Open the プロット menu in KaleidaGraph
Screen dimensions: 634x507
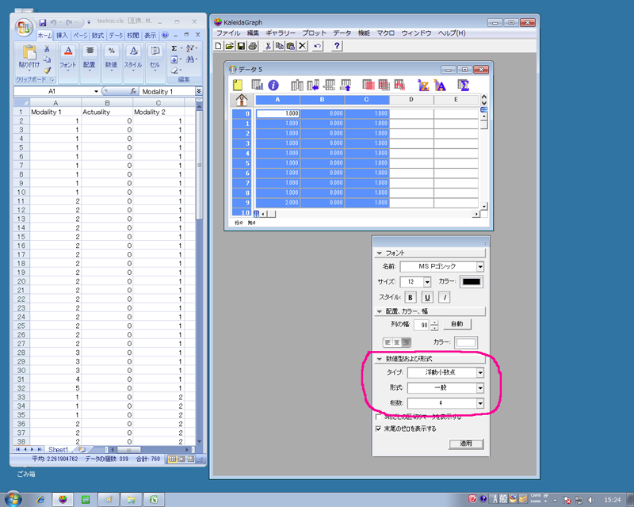314,33
